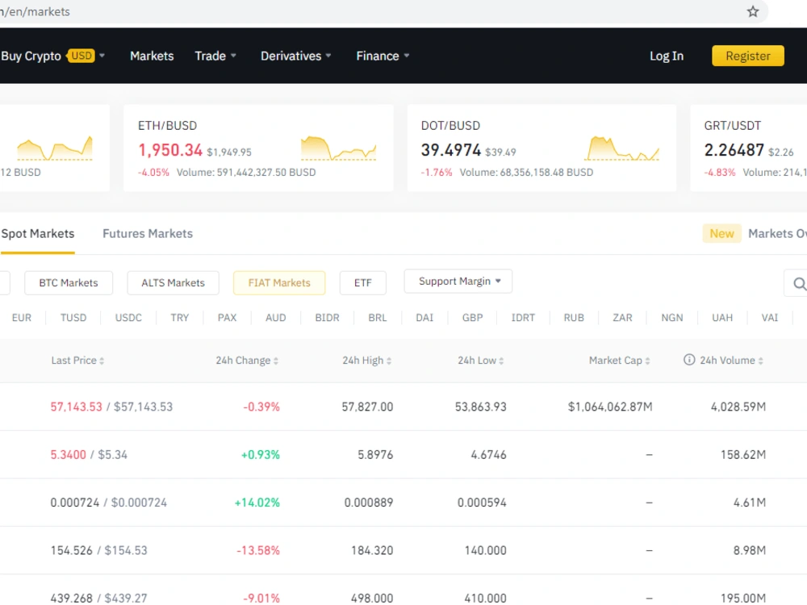The height and width of the screenshot is (605, 807).
Task: Select the ETF filter
Action: point(363,283)
